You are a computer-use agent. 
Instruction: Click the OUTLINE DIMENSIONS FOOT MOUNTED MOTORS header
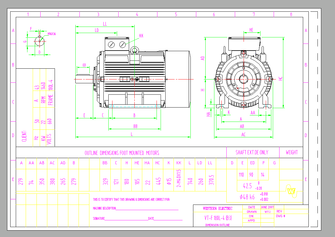point(122,152)
